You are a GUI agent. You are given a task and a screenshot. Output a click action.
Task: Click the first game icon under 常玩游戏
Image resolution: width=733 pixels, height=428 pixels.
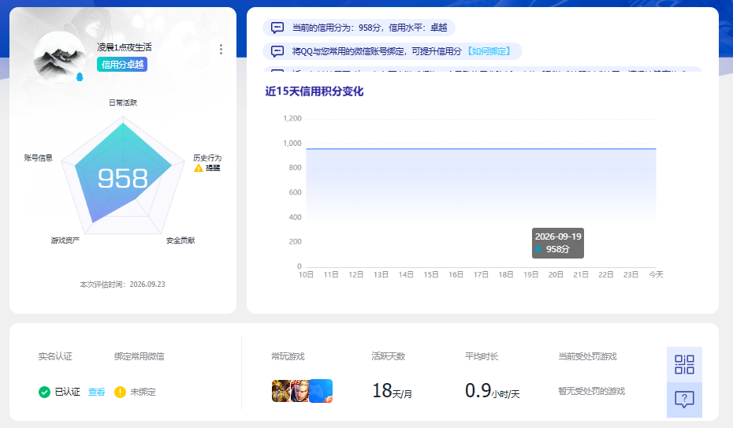coord(281,391)
